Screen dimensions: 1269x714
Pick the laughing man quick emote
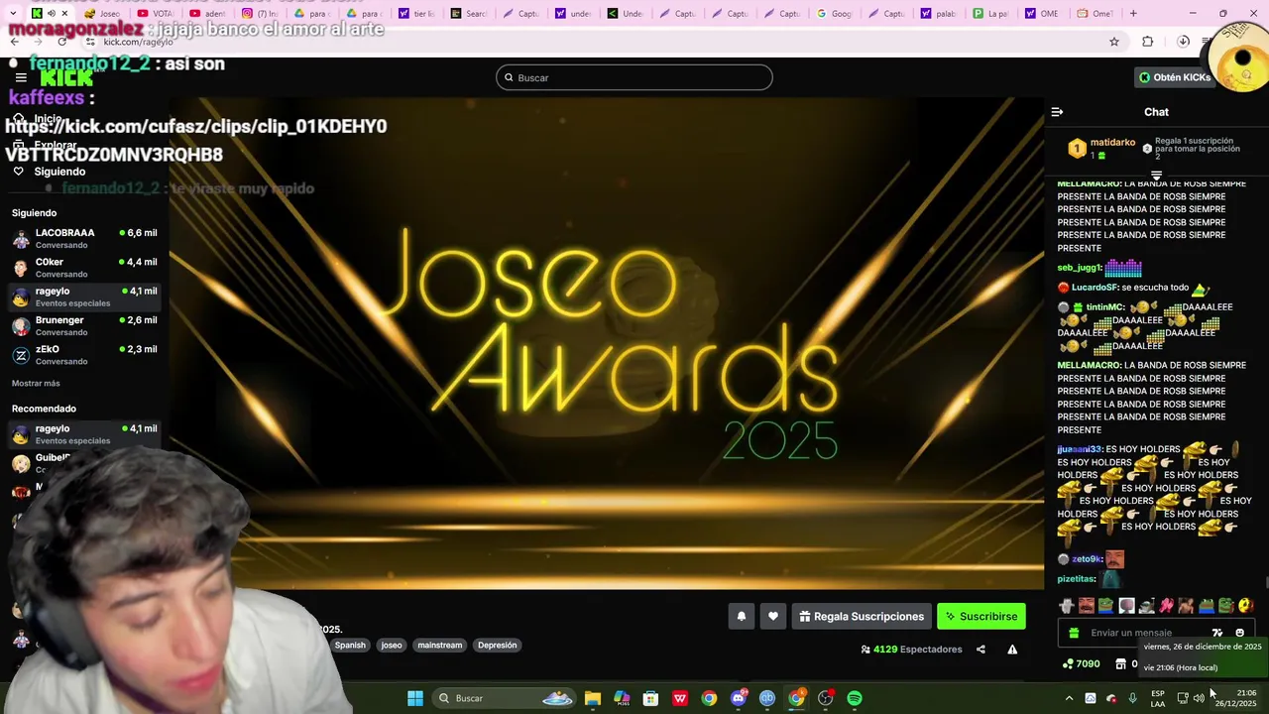[x=1087, y=605]
